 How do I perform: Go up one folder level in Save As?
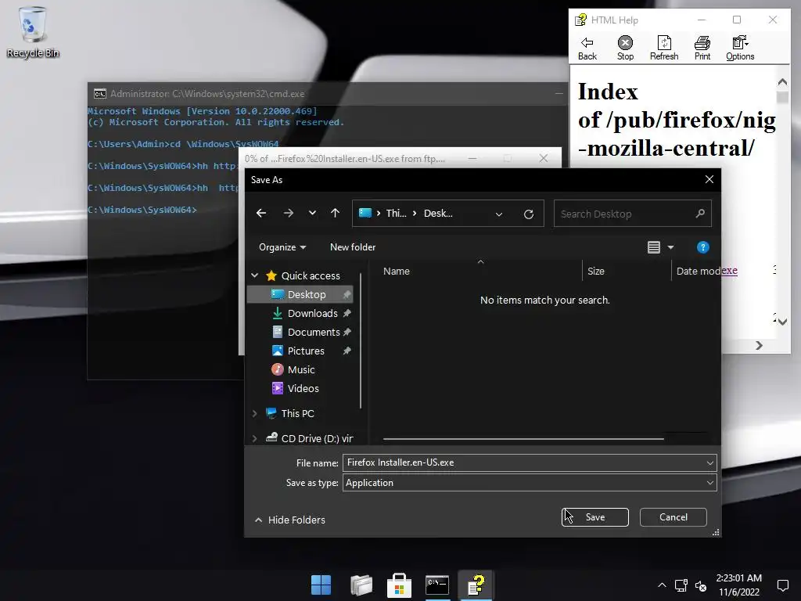[335, 213]
